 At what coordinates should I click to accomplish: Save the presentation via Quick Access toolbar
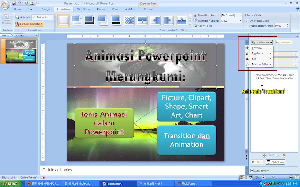coord(14,3)
